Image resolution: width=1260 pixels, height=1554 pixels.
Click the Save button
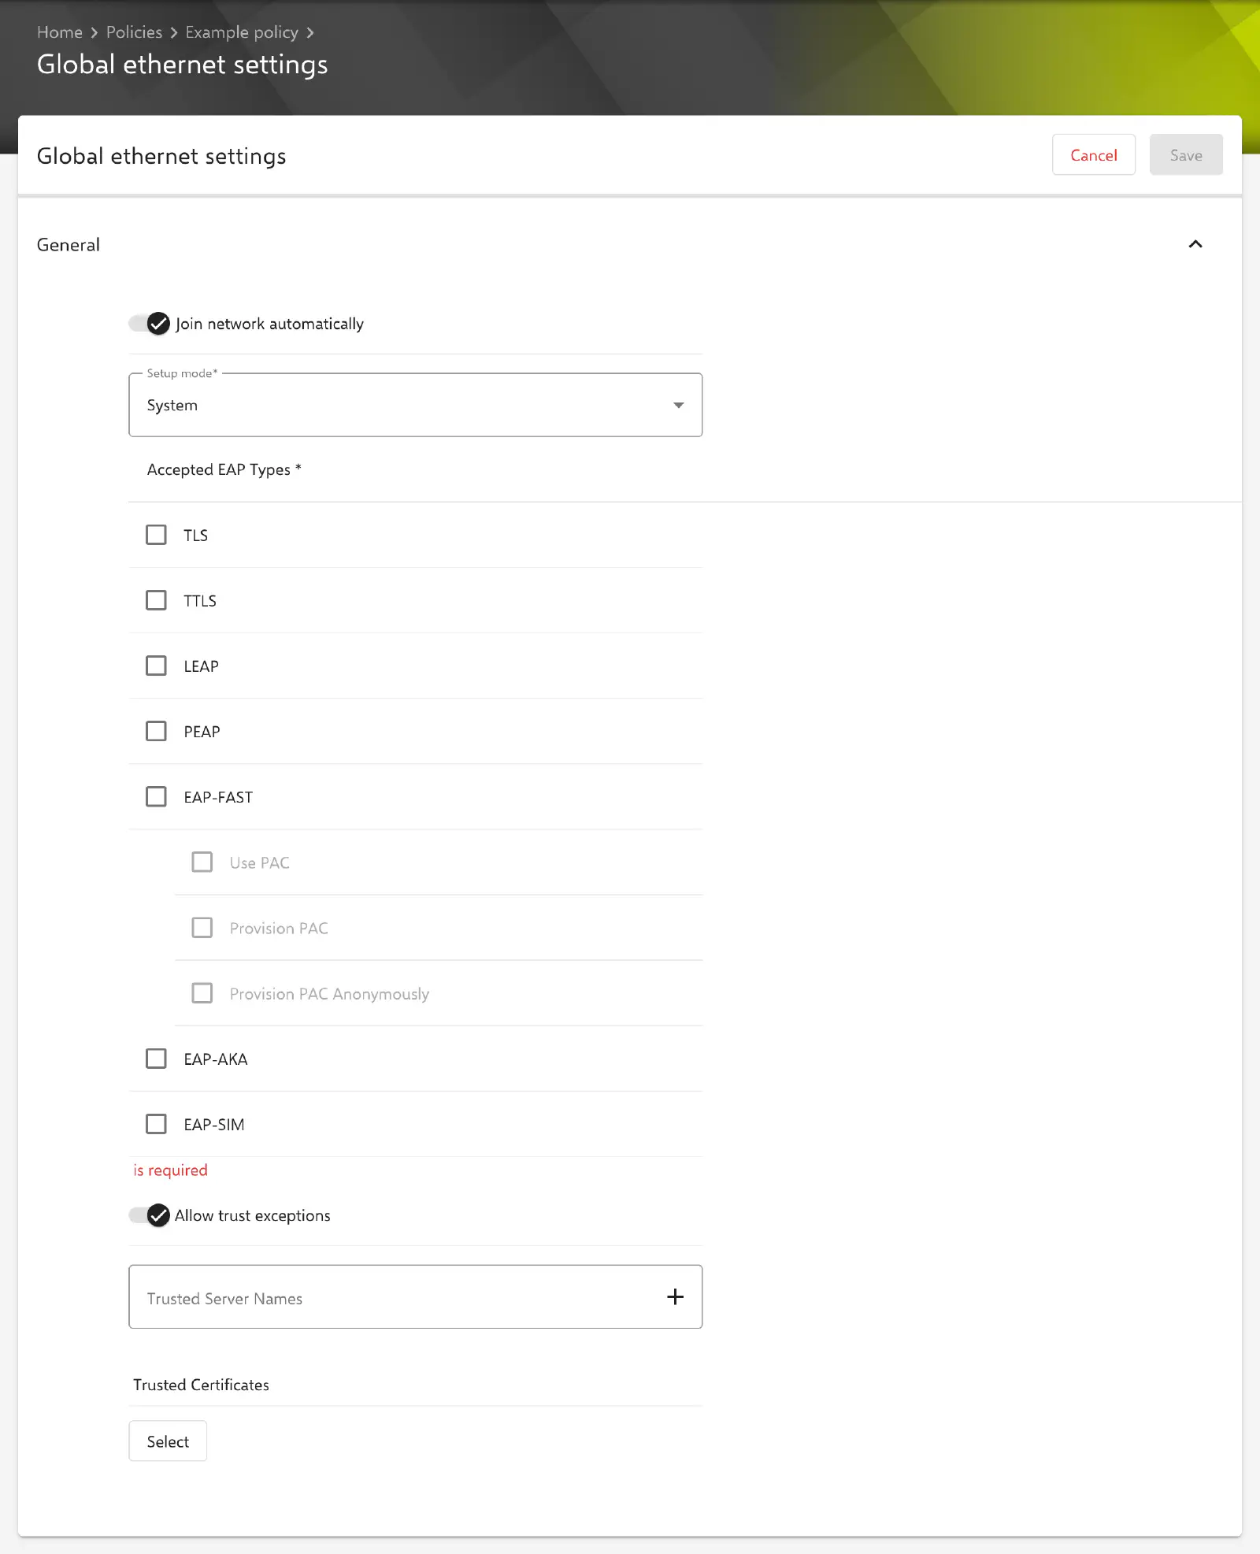click(x=1185, y=154)
